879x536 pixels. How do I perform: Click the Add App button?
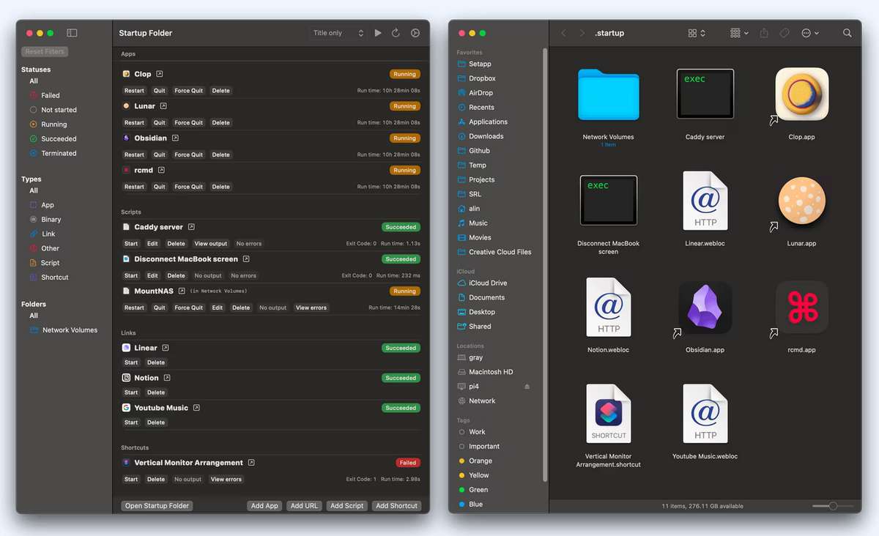pos(264,506)
